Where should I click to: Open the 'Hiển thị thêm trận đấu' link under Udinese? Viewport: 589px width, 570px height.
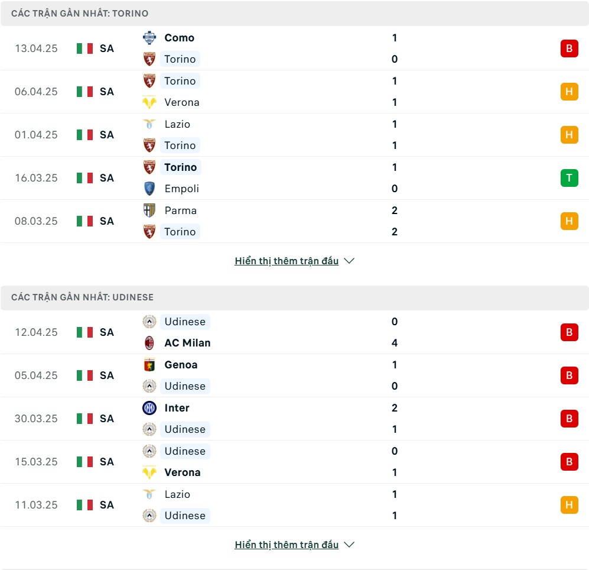coord(287,545)
